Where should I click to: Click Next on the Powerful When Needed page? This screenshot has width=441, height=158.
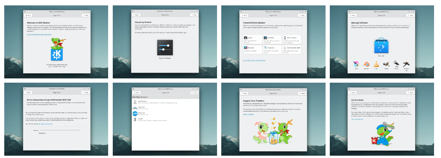302,15
